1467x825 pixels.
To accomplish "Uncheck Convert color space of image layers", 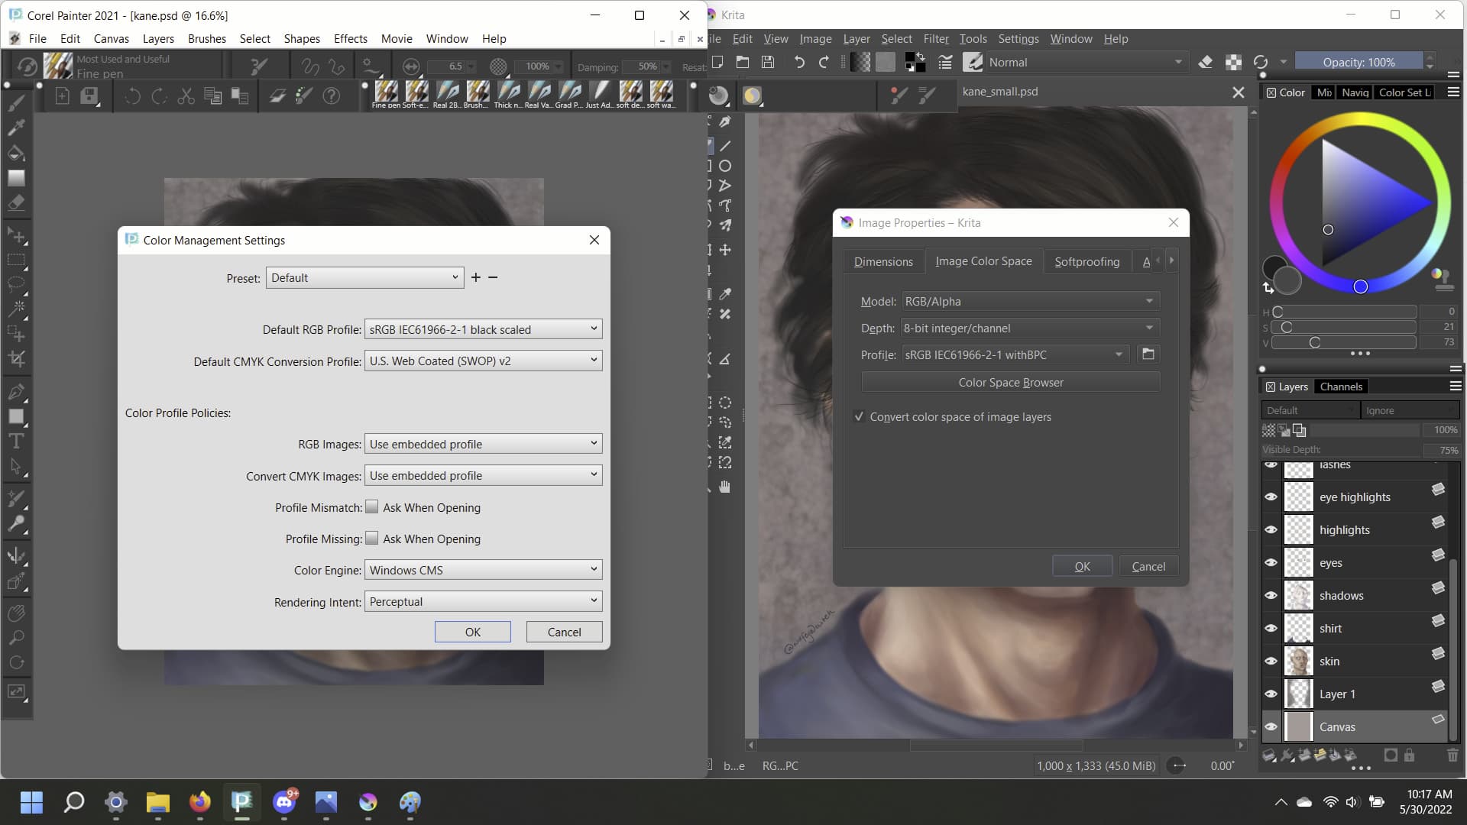I will pos(860,417).
